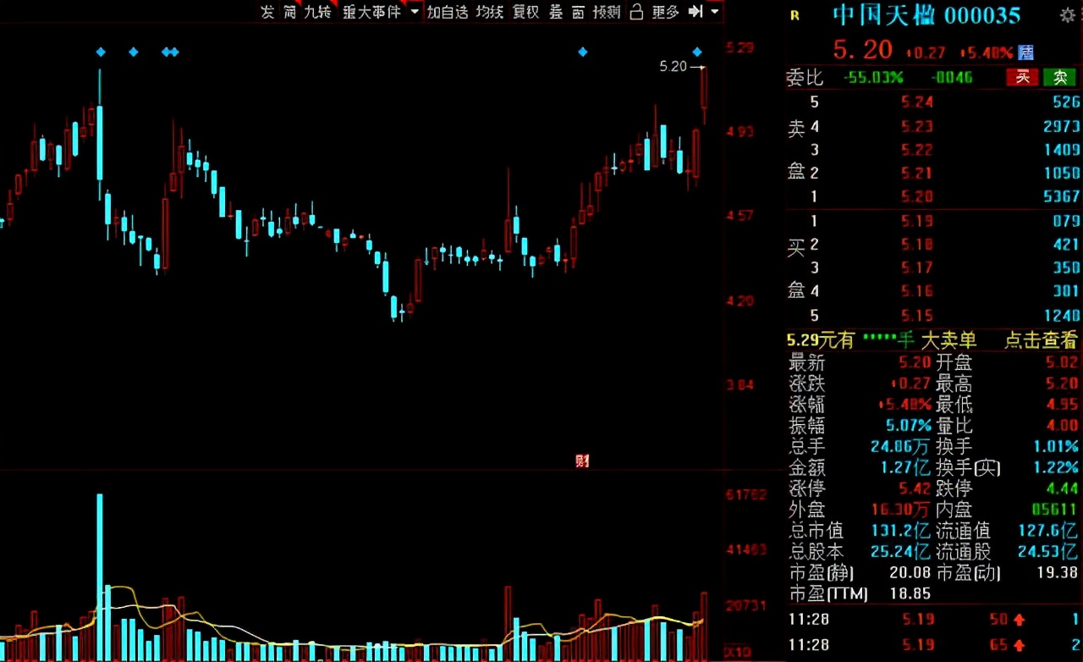Select sell level 1 volume 5367
Viewport: 1083px width, 662px height.
tap(1062, 196)
